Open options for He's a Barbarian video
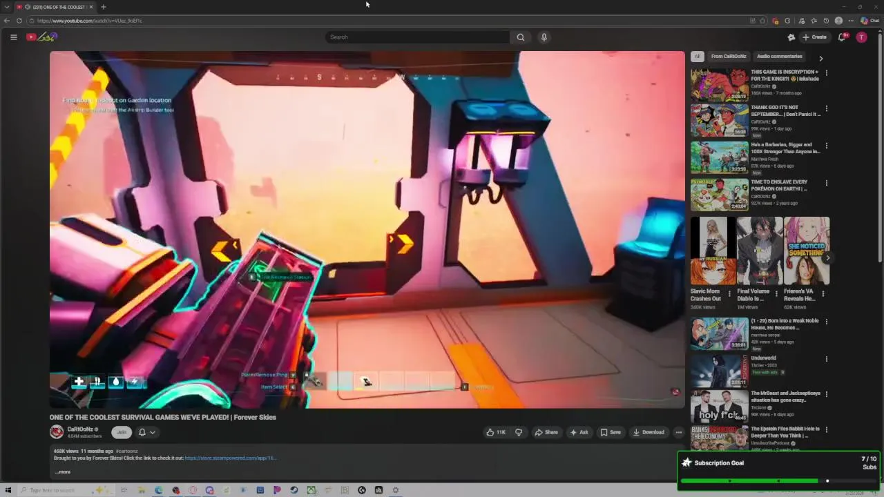The height and width of the screenshot is (497, 884). (826, 146)
